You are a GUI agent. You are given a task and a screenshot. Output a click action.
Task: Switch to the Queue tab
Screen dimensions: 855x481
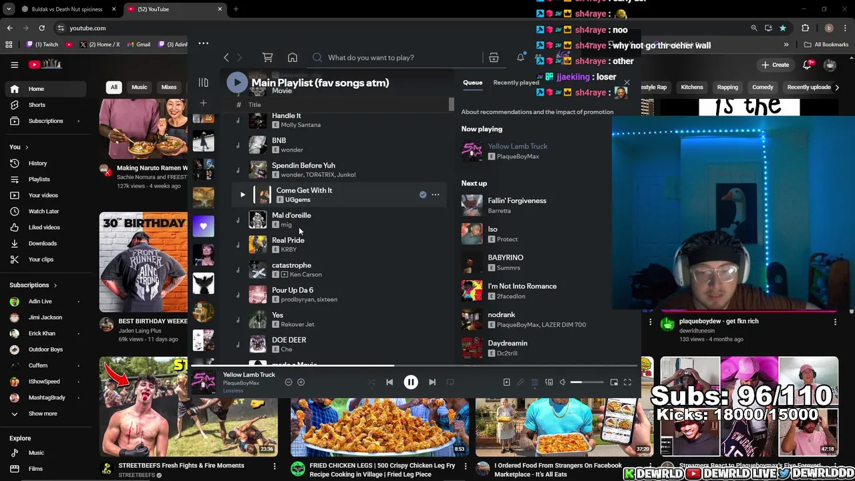tap(472, 83)
